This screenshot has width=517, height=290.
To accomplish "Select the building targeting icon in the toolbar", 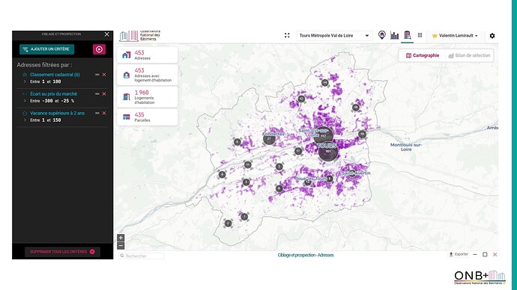I will [x=407, y=35].
